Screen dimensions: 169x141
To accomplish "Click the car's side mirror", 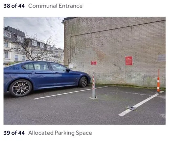I will (x=68, y=70).
